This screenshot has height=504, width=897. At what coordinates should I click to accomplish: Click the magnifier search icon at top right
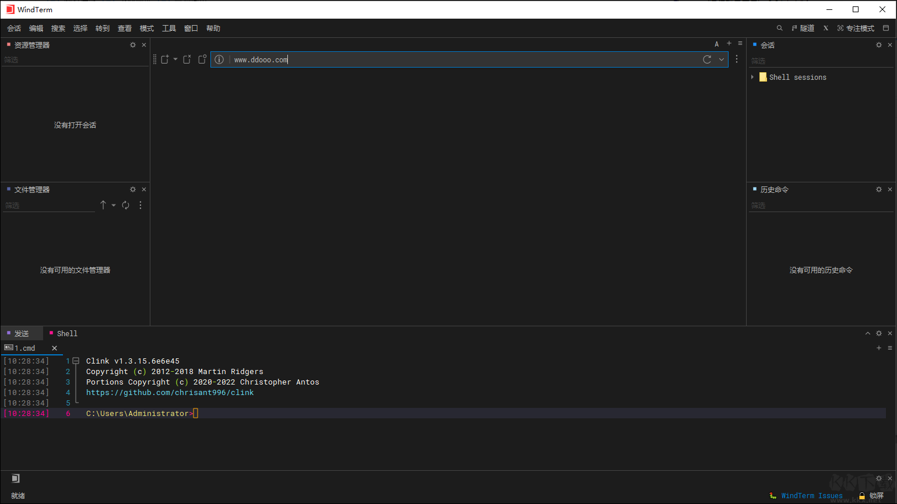tap(779, 29)
